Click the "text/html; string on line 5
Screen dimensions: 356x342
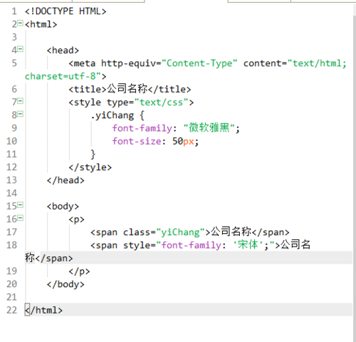[x=317, y=63]
